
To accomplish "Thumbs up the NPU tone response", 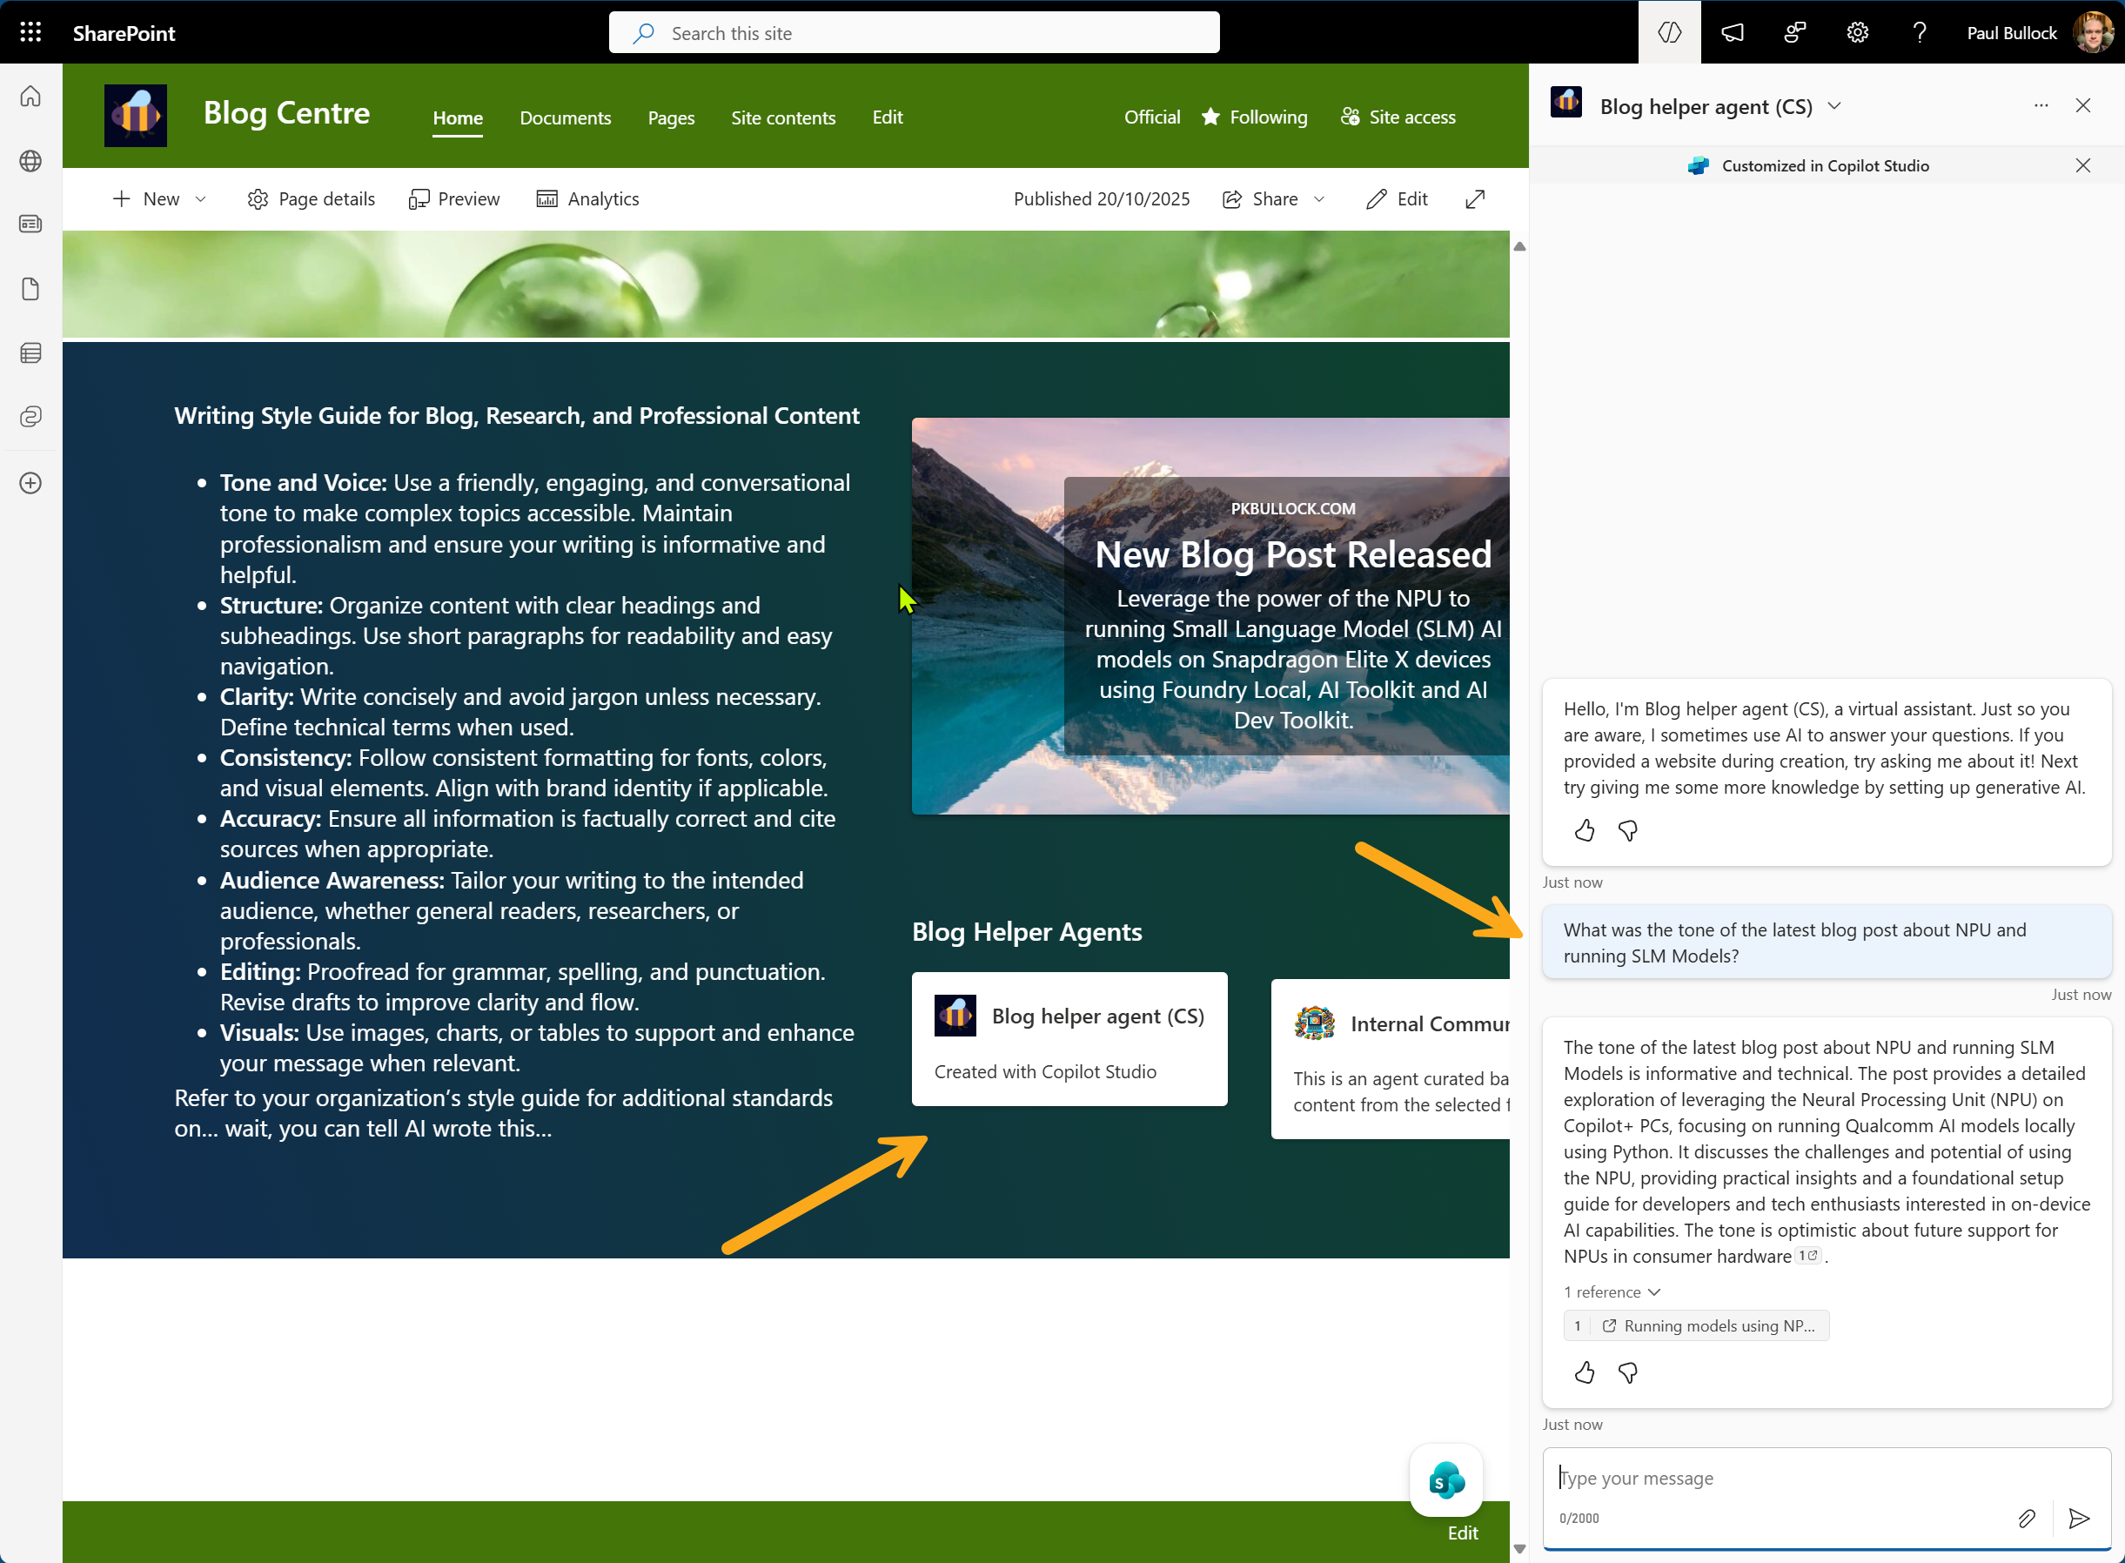I will click(x=1584, y=1372).
